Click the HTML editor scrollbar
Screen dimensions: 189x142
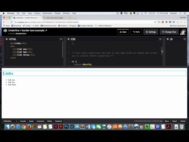pos(63,49)
